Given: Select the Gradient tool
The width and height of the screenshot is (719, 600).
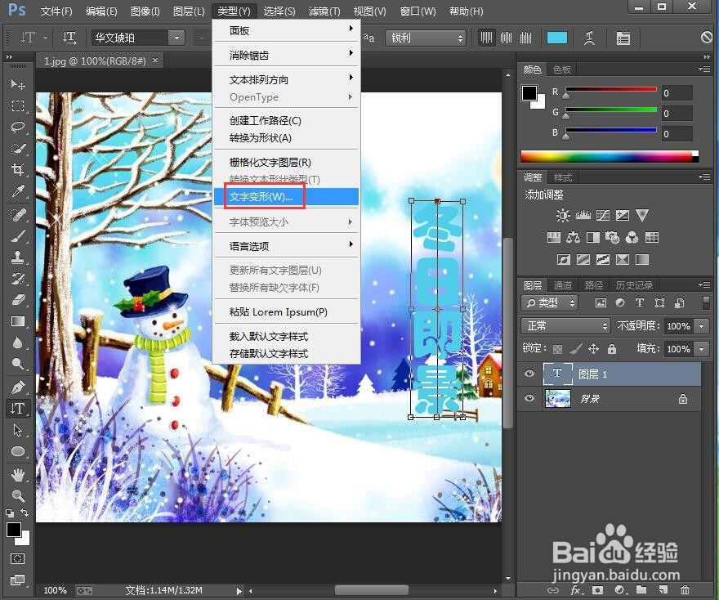Looking at the screenshot, I should pos(17,321).
